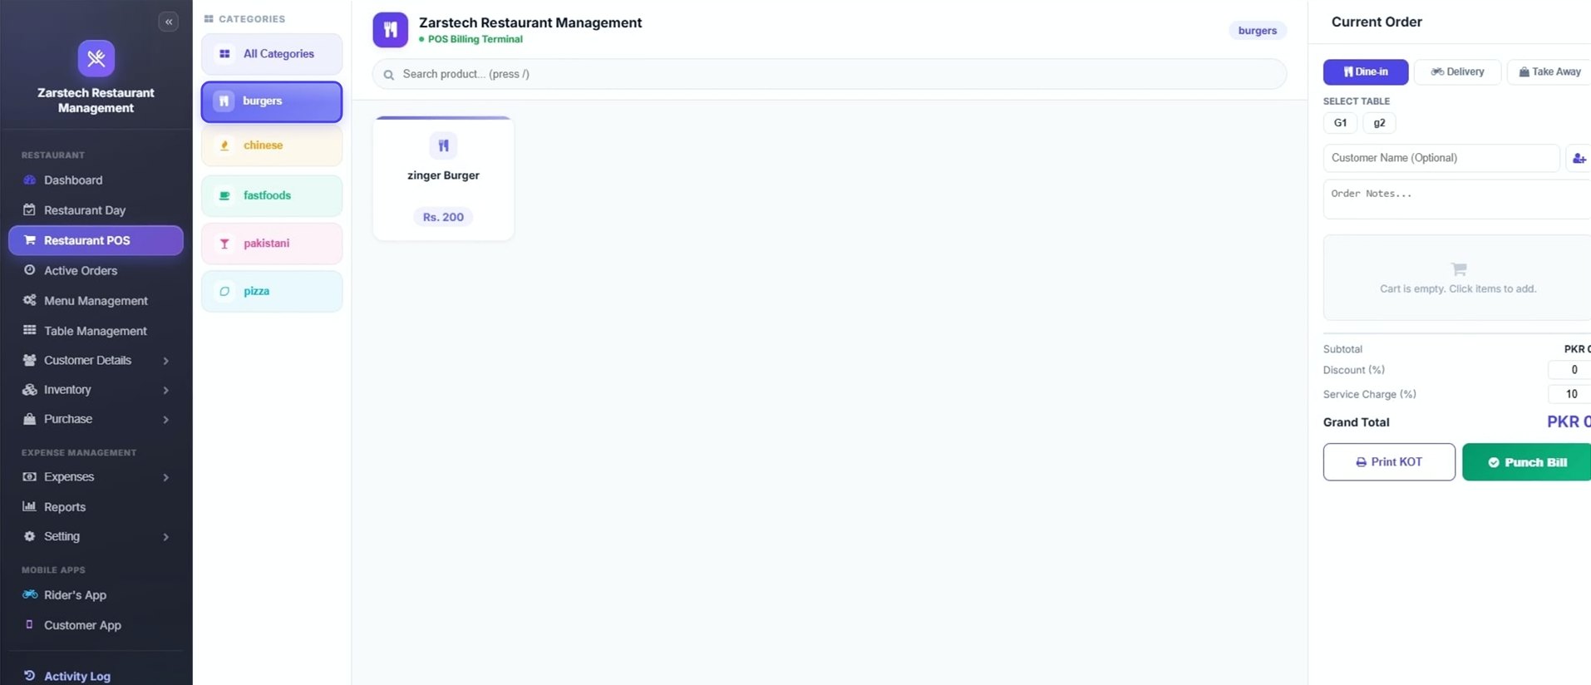Open Menu Management from sidebar
Image resolution: width=1591 pixels, height=685 pixels.
coord(96,301)
